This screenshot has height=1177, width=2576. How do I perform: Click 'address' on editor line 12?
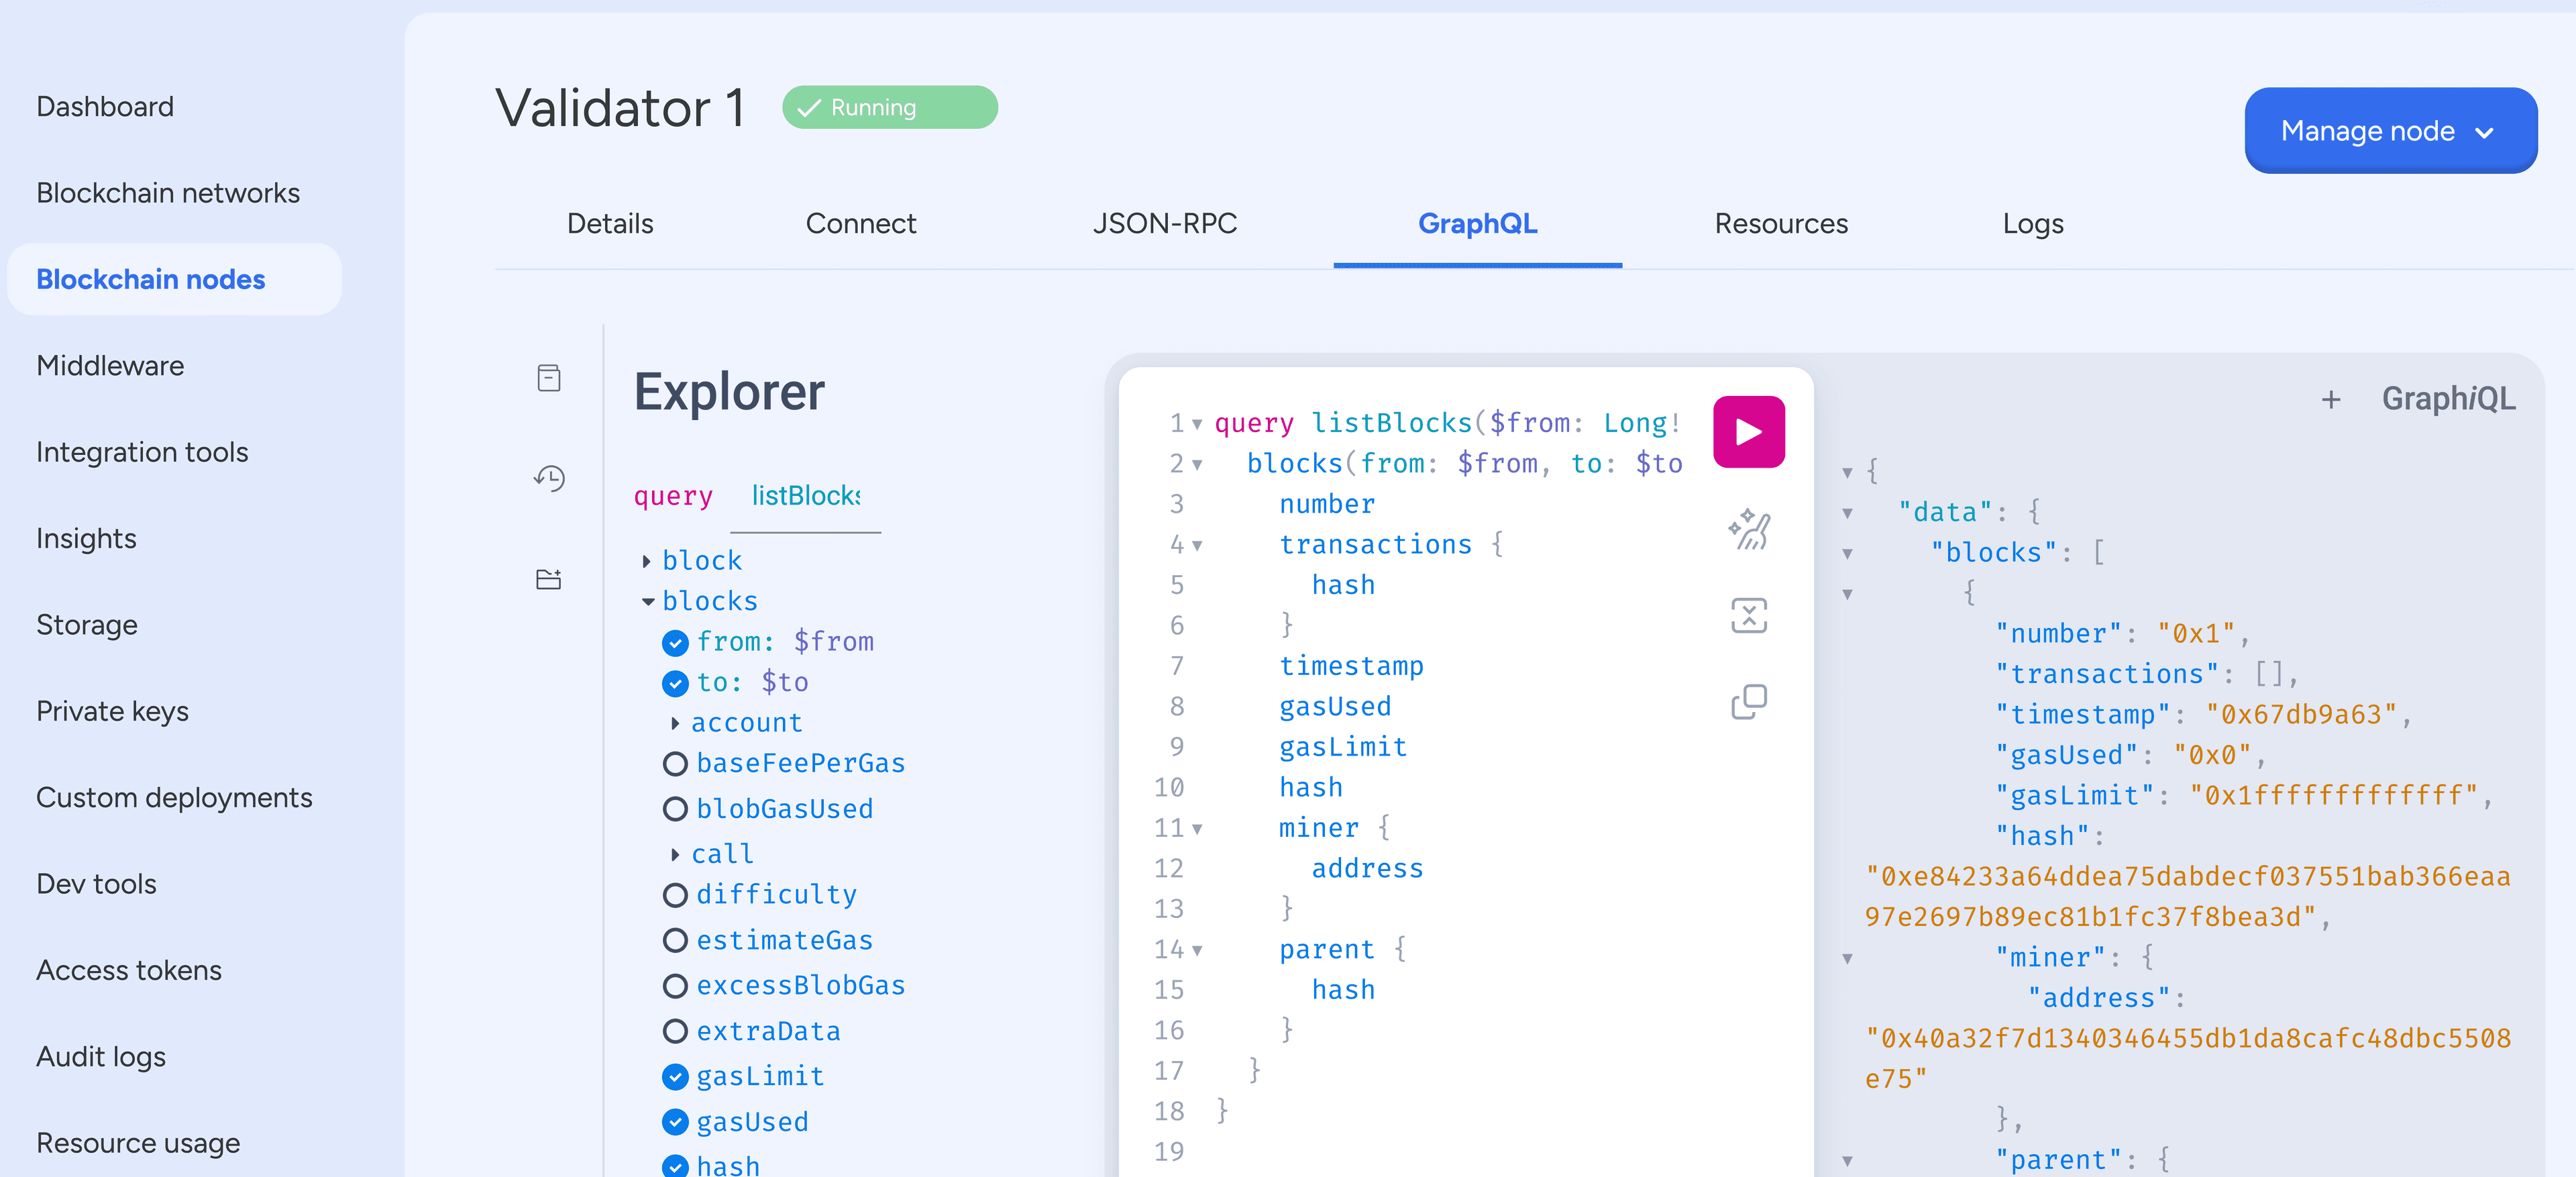pos(1367,869)
